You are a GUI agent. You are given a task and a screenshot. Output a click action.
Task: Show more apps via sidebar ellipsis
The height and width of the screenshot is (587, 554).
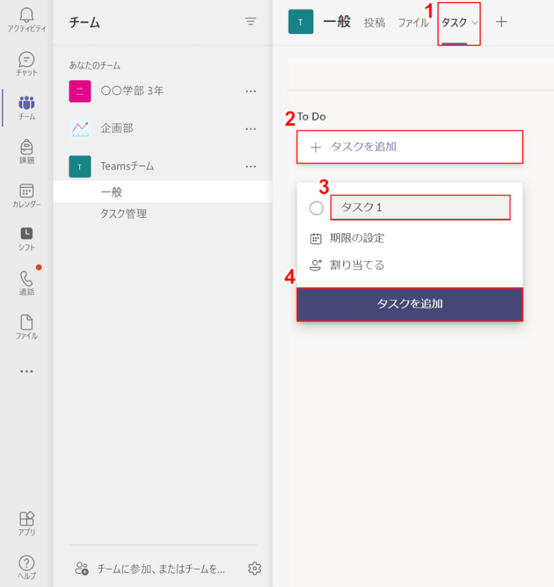(x=26, y=371)
